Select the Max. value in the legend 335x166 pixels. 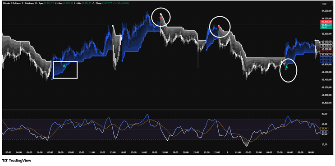[68, 4]
